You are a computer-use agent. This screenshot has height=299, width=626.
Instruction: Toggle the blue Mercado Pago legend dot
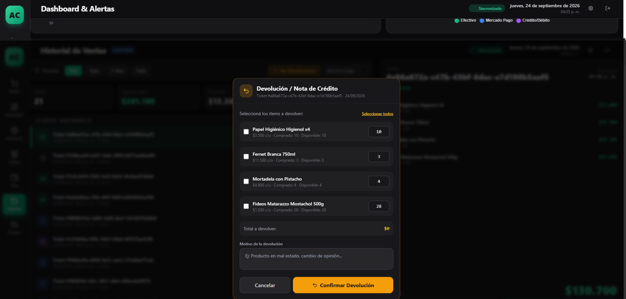482,21
